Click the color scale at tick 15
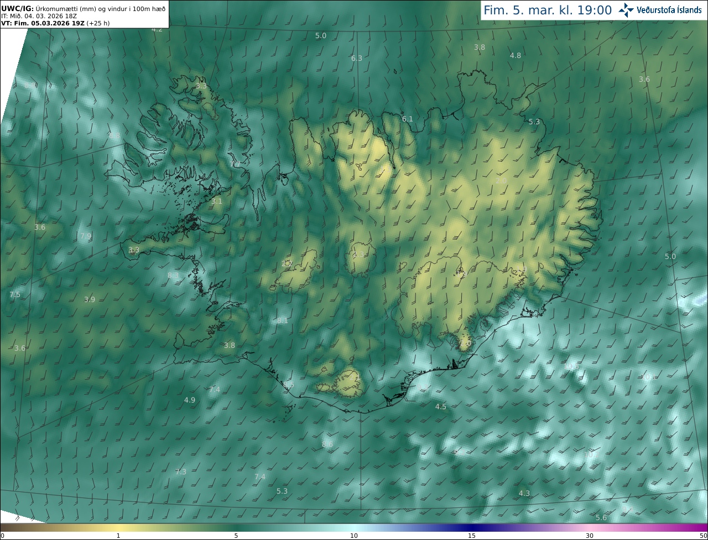The width and height of the screenshot is (708, 540). [x=472, y=536]
